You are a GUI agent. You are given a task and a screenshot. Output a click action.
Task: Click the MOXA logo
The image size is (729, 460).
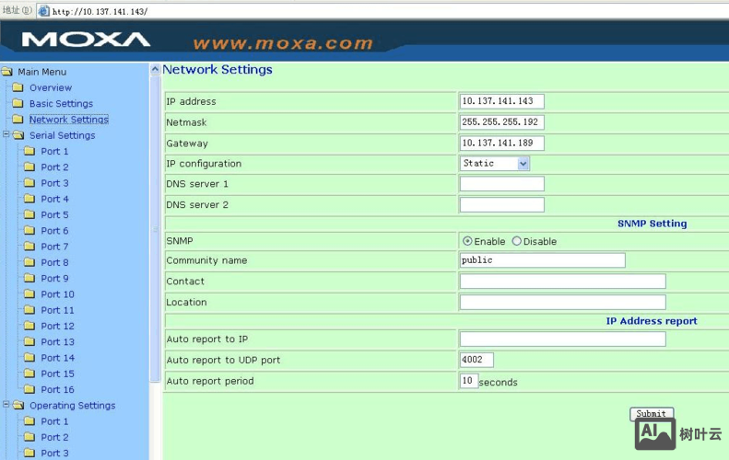point(86,40)
